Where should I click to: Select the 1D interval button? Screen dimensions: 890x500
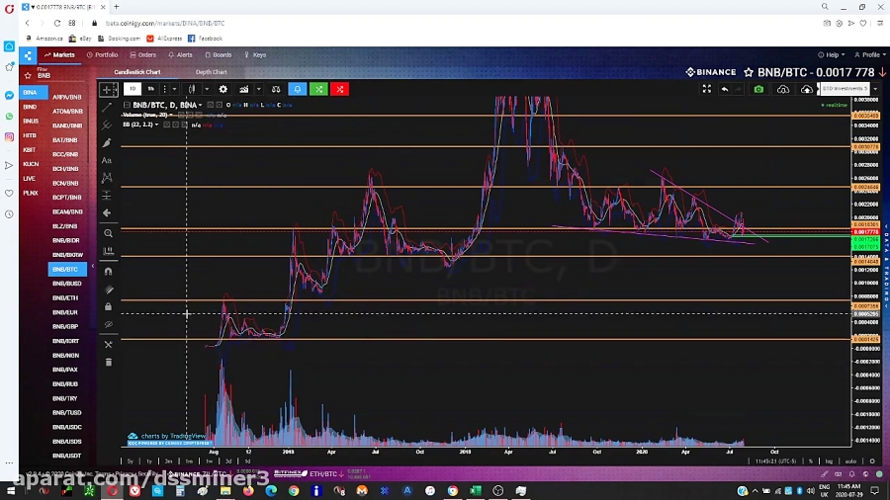(133, 89)
